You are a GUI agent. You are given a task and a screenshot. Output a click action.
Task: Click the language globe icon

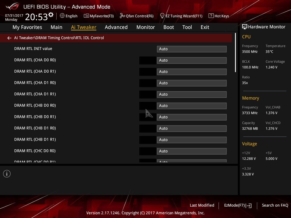coord(62,16)
